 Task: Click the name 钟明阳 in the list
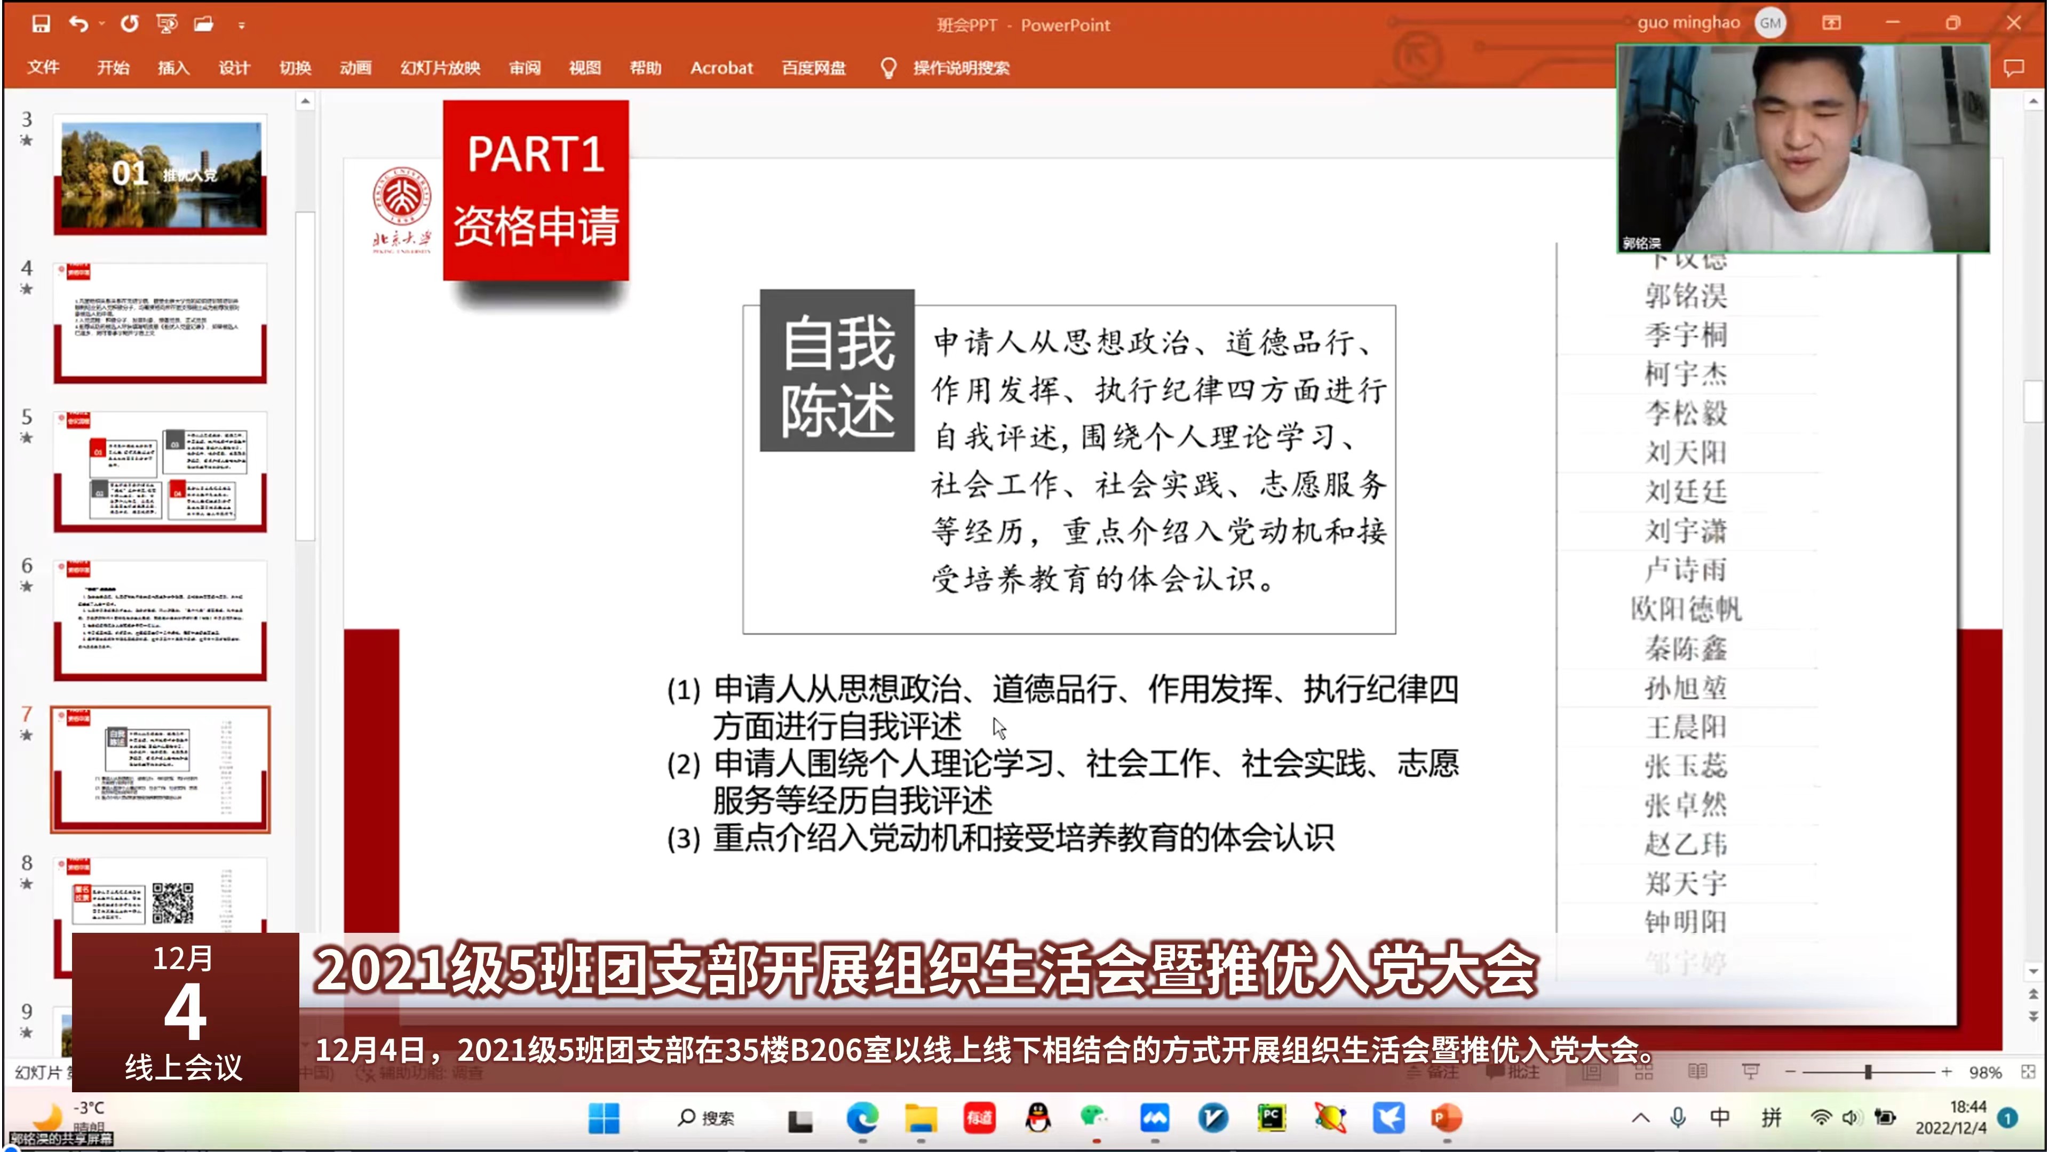click(1686, 922)
